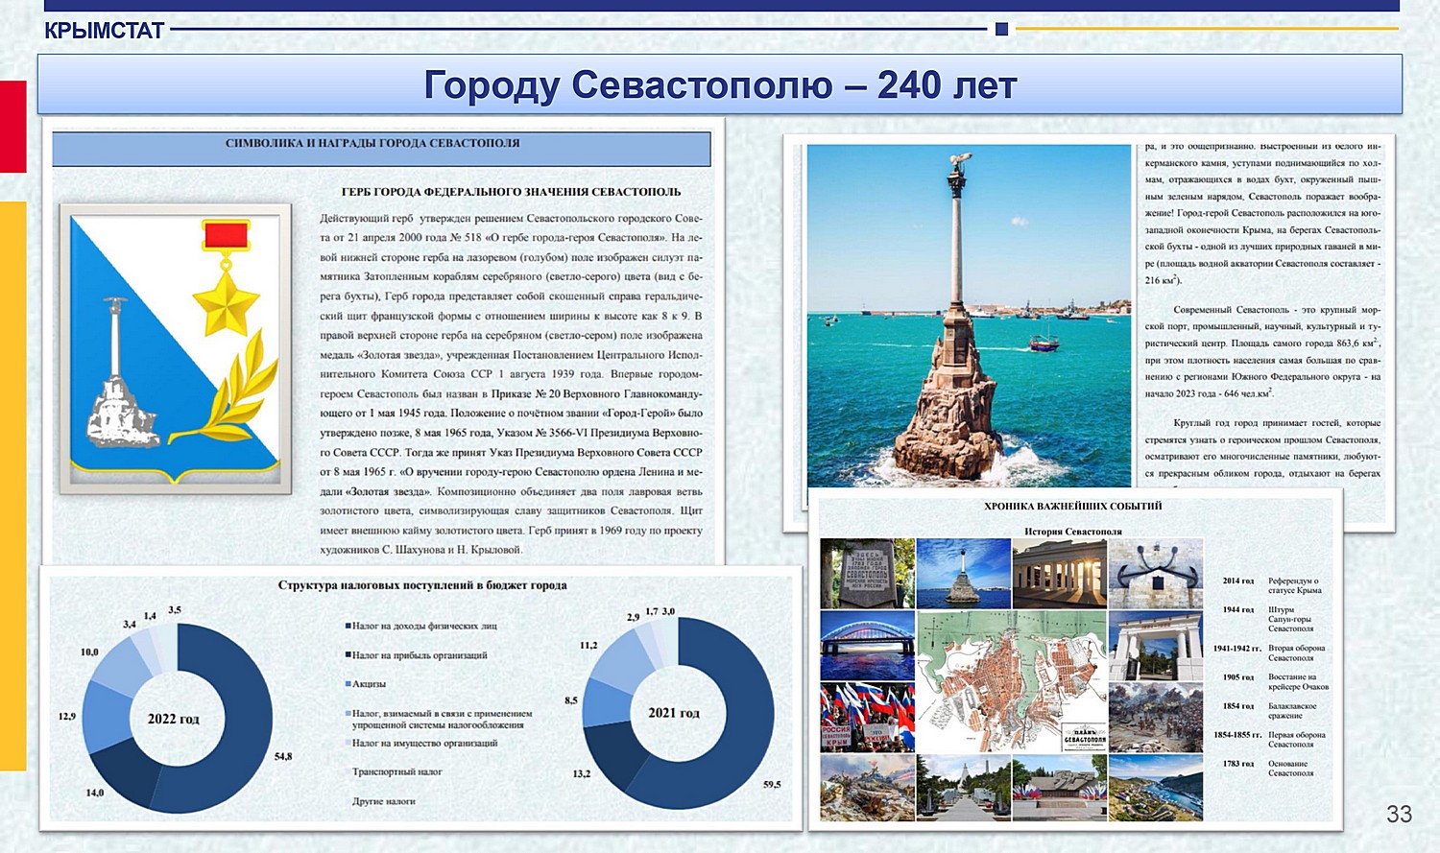Open the aerial bay view thumbnail
Screen dimensions: 1440x853
click(1156, 788)
